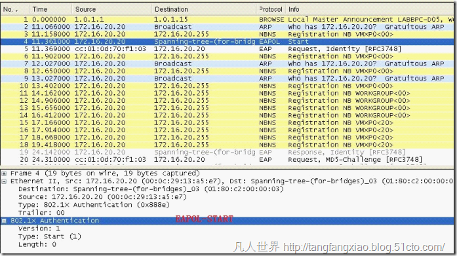Click the Length: 0 detail line
The height and width of the screenshot is (256, 457).
tap(37, 244)
